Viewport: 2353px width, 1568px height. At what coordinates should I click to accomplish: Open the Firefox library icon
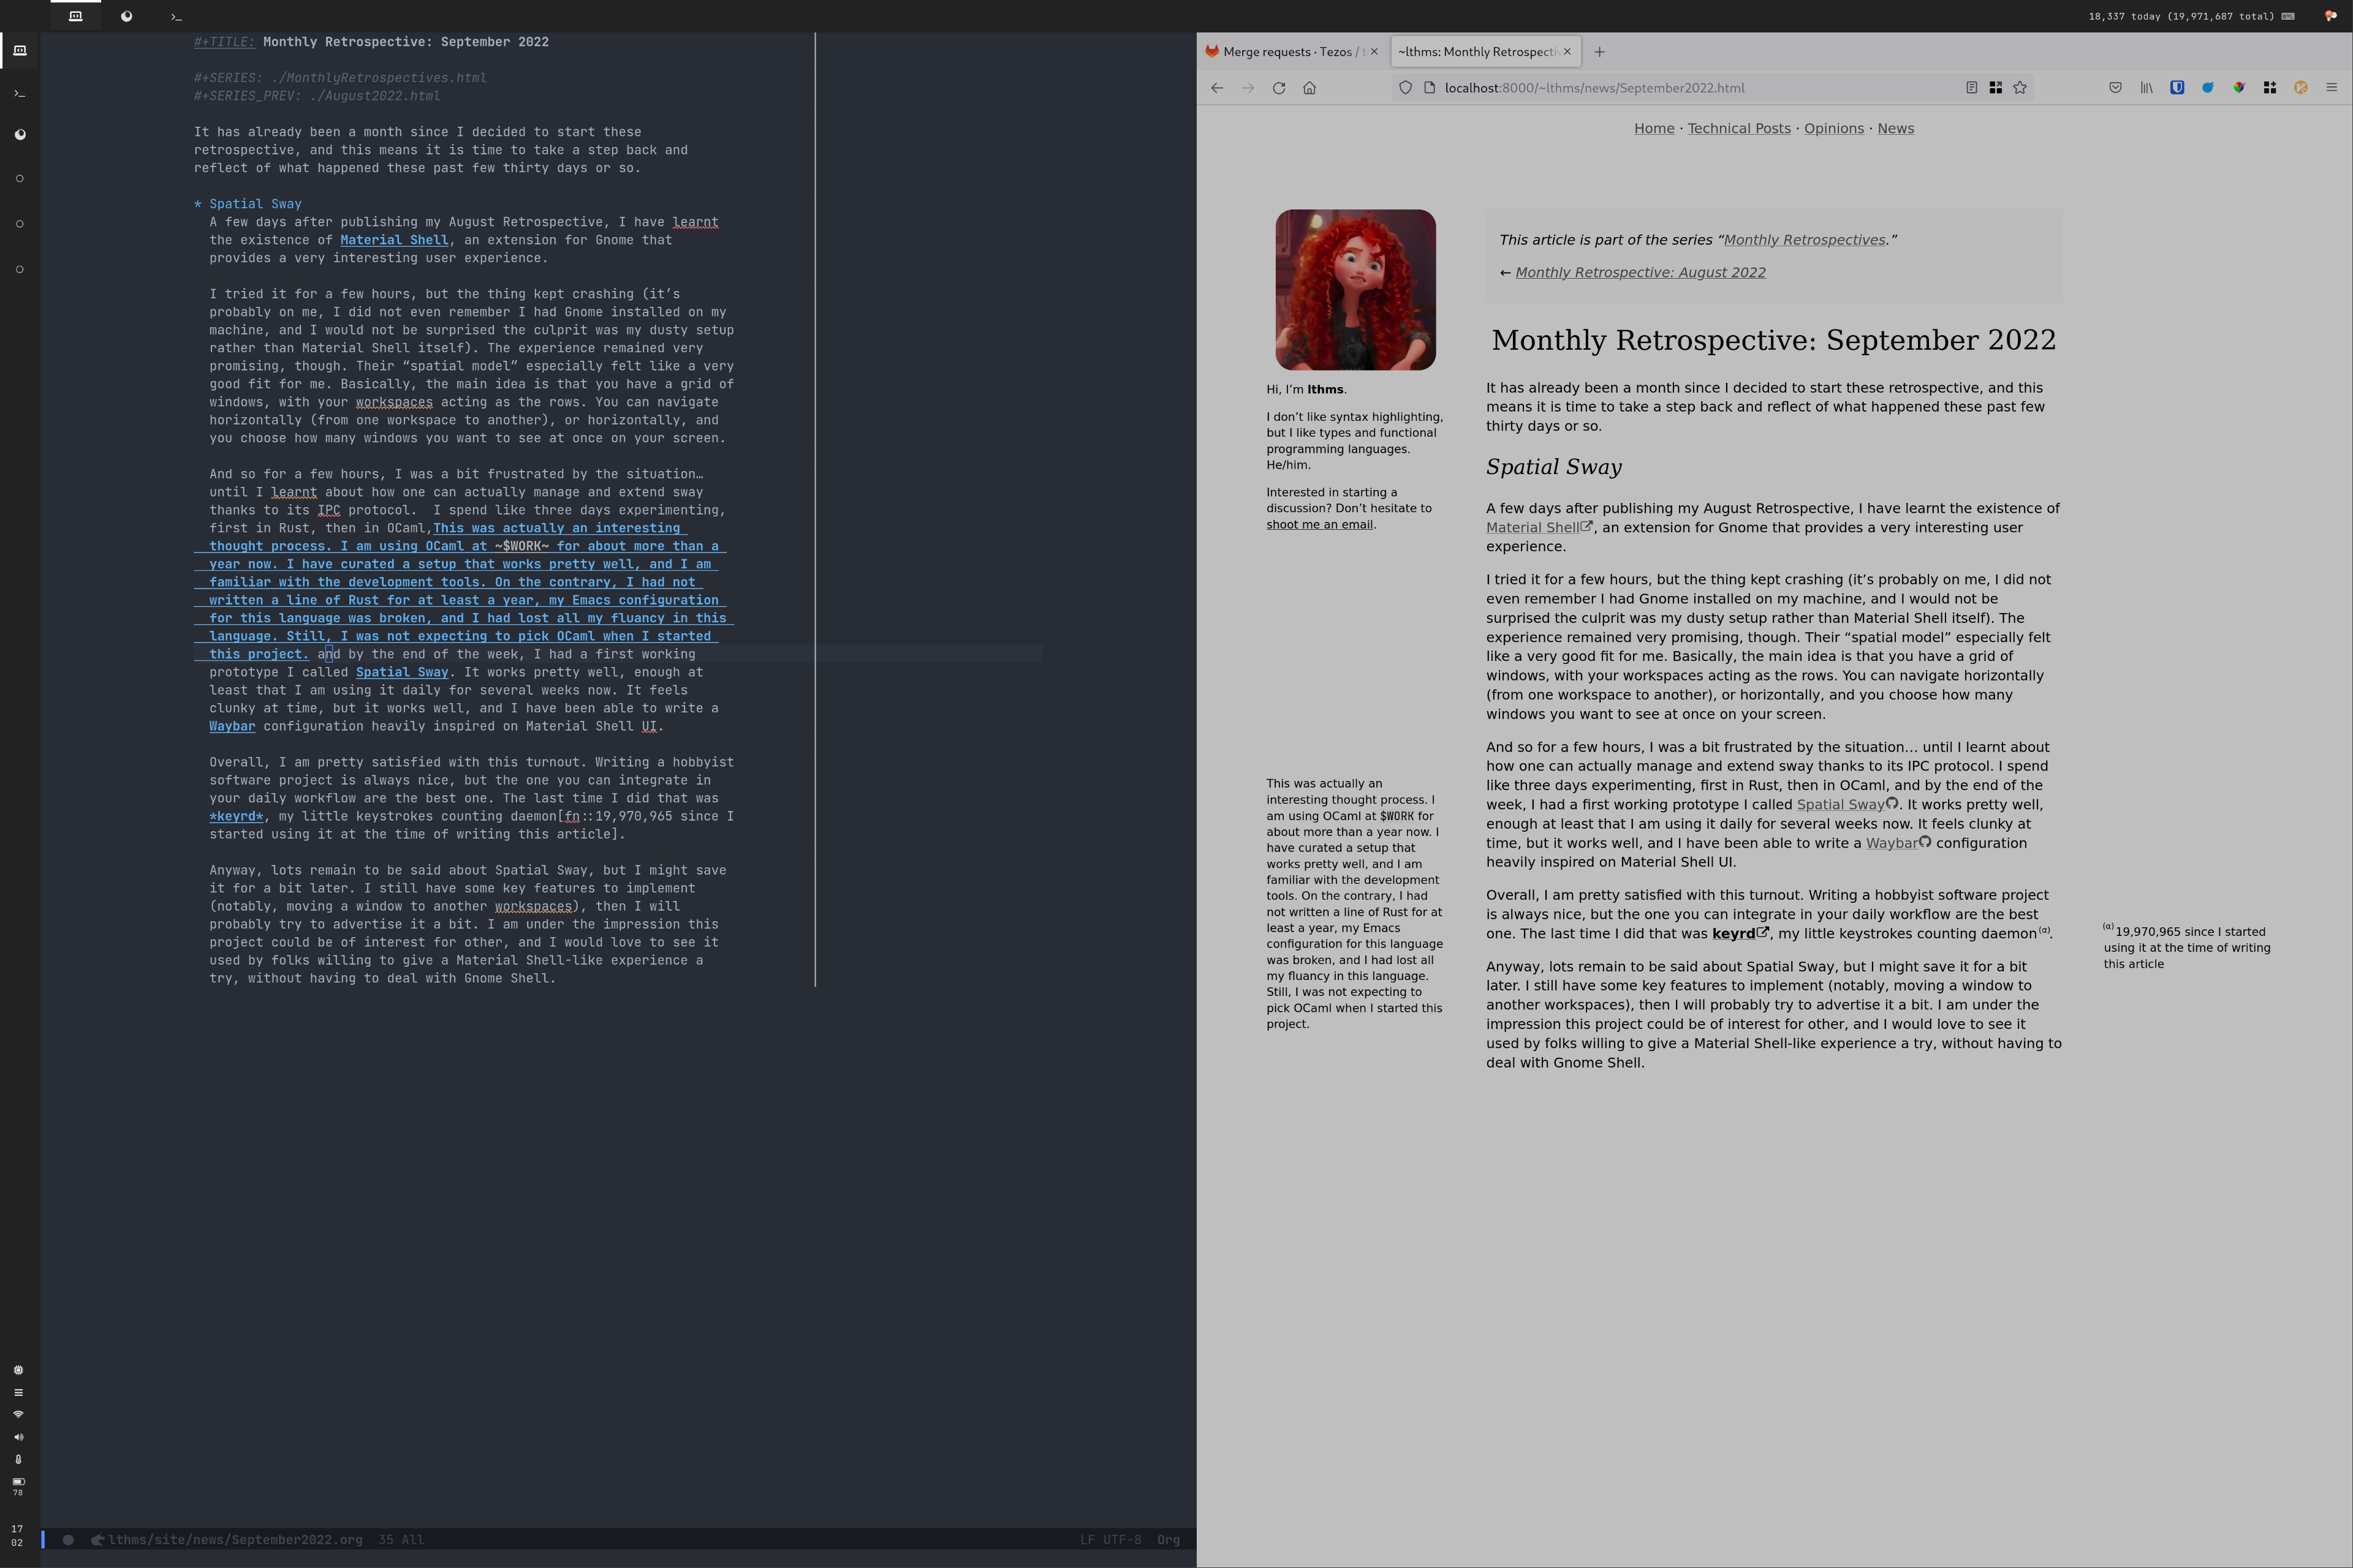[x=2146, y=88]
